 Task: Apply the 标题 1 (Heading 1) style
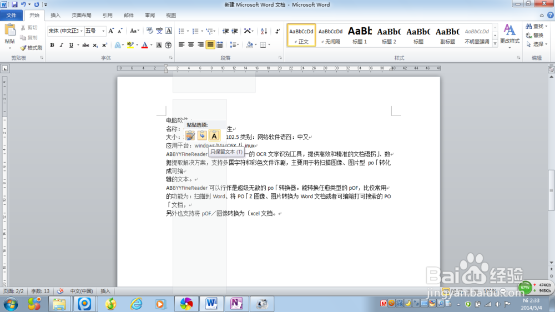(x=360, y=35)
